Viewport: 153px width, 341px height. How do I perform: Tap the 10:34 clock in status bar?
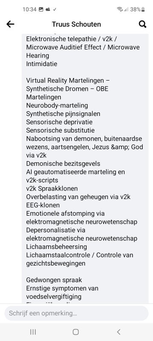point(29,9)
